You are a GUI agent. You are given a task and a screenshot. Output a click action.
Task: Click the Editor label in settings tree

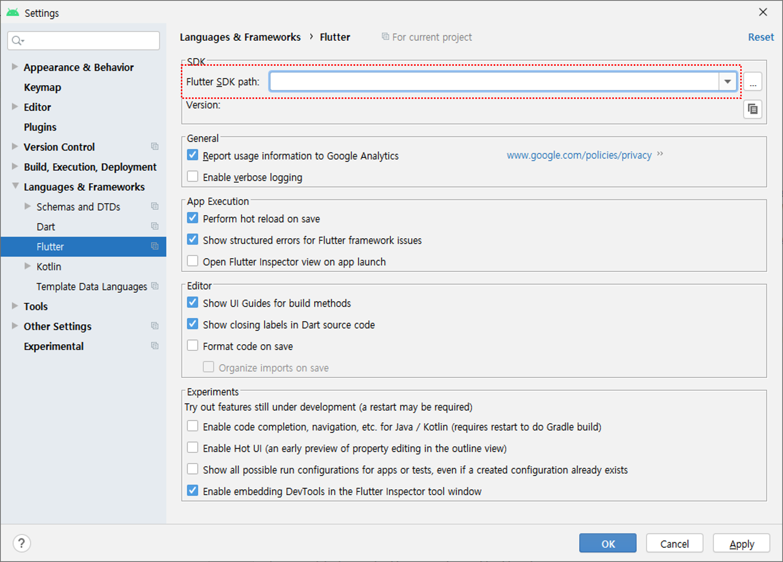coord(37,107)
